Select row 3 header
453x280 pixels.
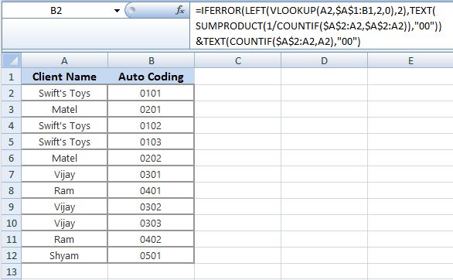[12, 109]
